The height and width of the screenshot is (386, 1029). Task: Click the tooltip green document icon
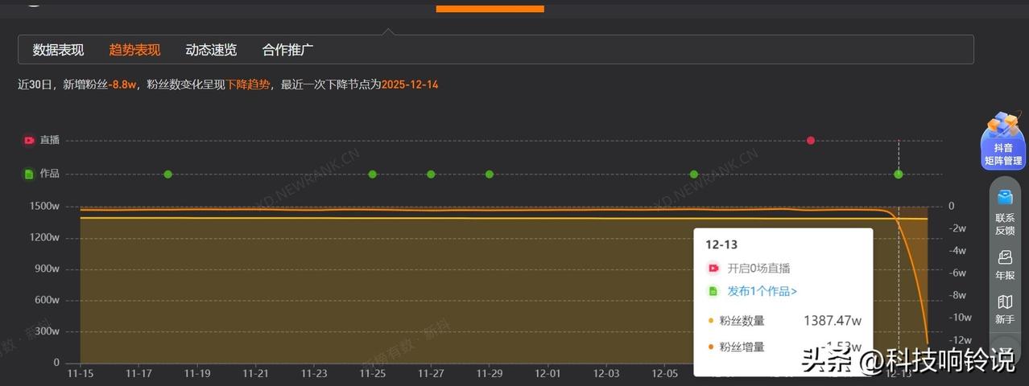tap(713, 291)
